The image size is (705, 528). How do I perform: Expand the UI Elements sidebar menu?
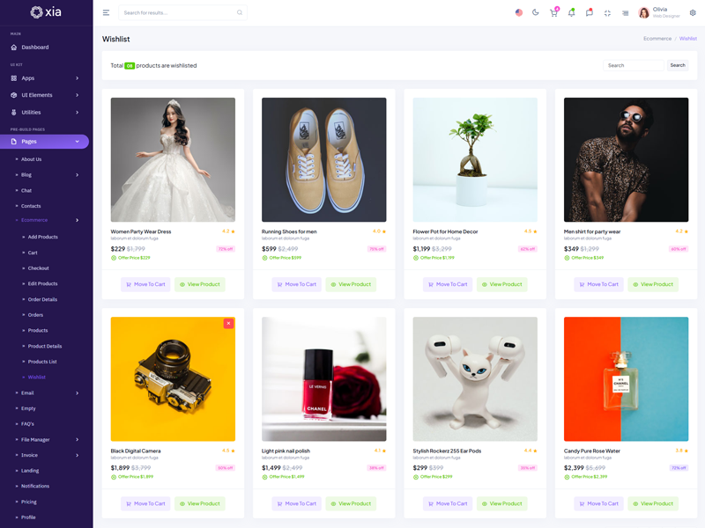click(x=46, y=95)
